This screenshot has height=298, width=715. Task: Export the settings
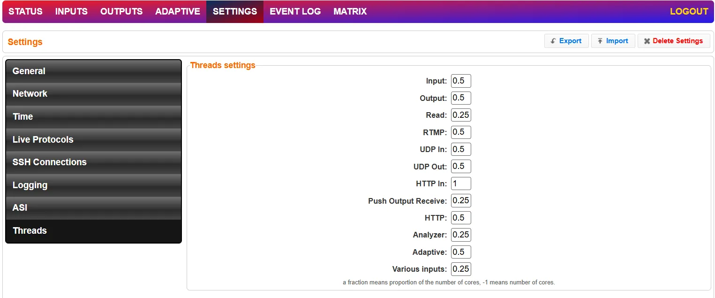tap(566, 41)
